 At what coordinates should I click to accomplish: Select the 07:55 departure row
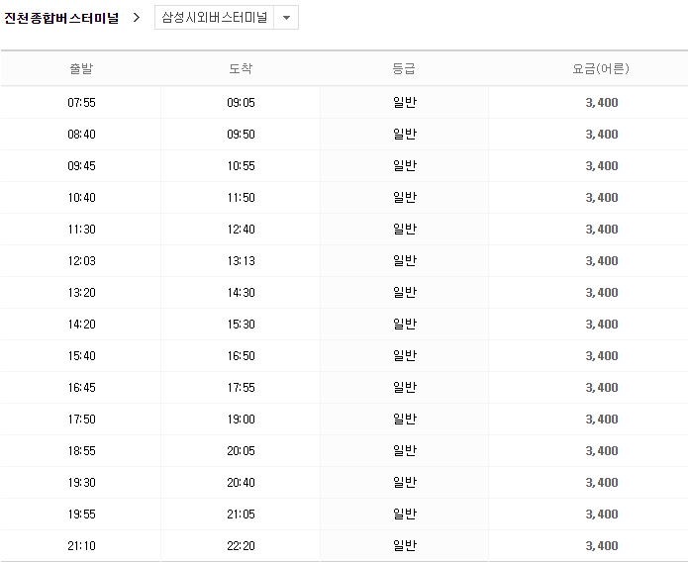tap(81, 103)
